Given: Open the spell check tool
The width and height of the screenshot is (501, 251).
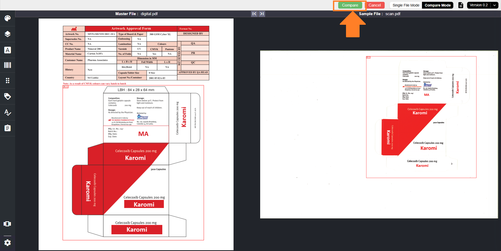Looking at the screenshot, I should [x=8, y=112].
